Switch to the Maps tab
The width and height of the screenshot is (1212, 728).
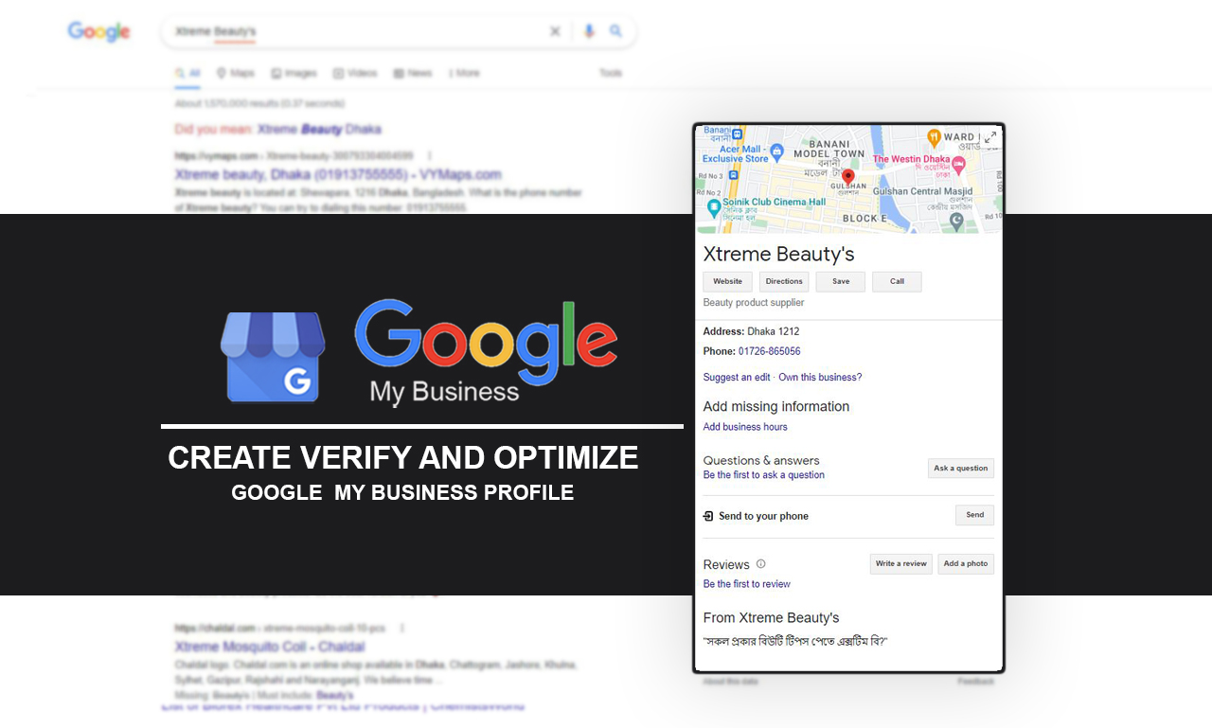point(236,73)
